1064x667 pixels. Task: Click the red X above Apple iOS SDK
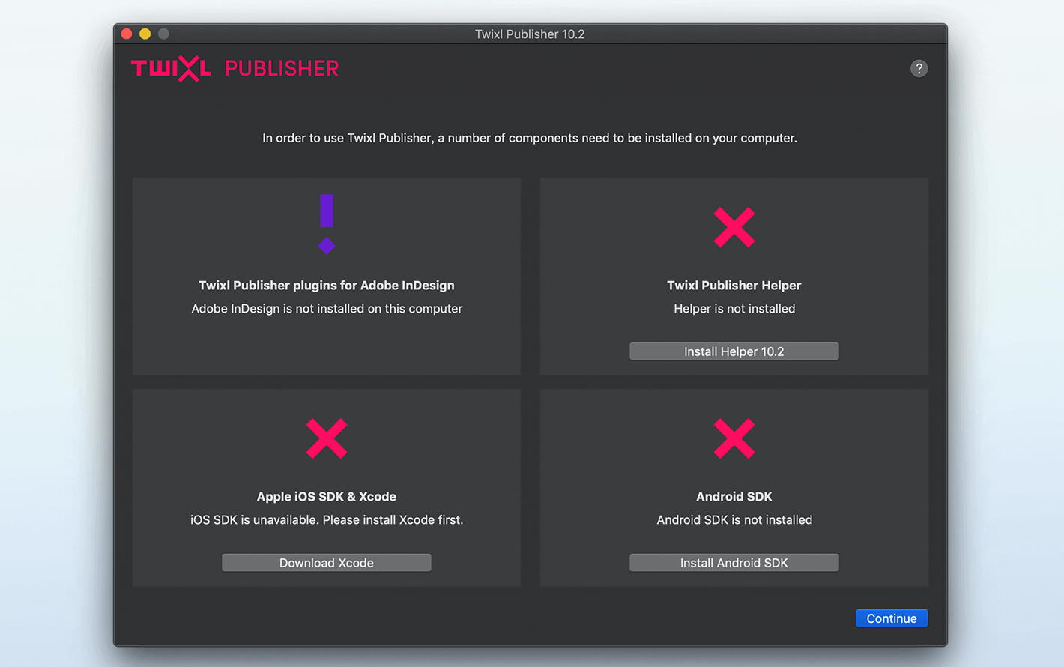327,438
